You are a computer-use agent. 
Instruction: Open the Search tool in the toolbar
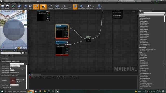[x=19, y=7]
